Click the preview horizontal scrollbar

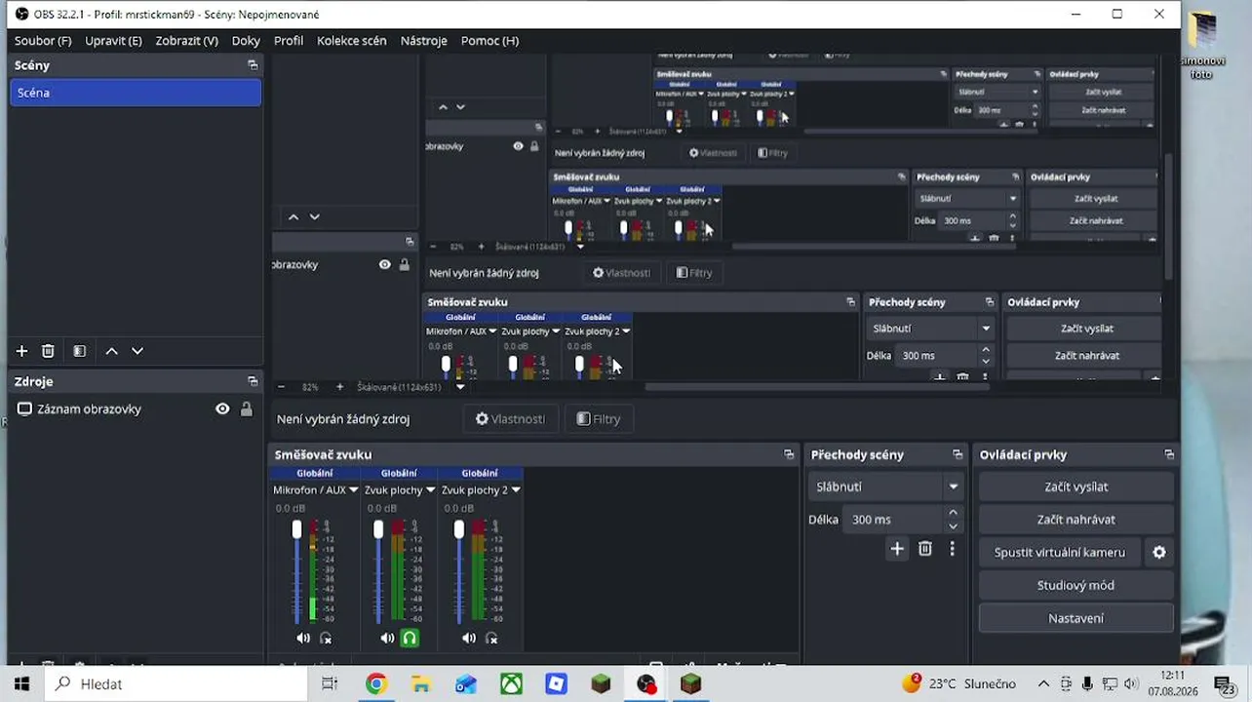click(x=817, y=387)
